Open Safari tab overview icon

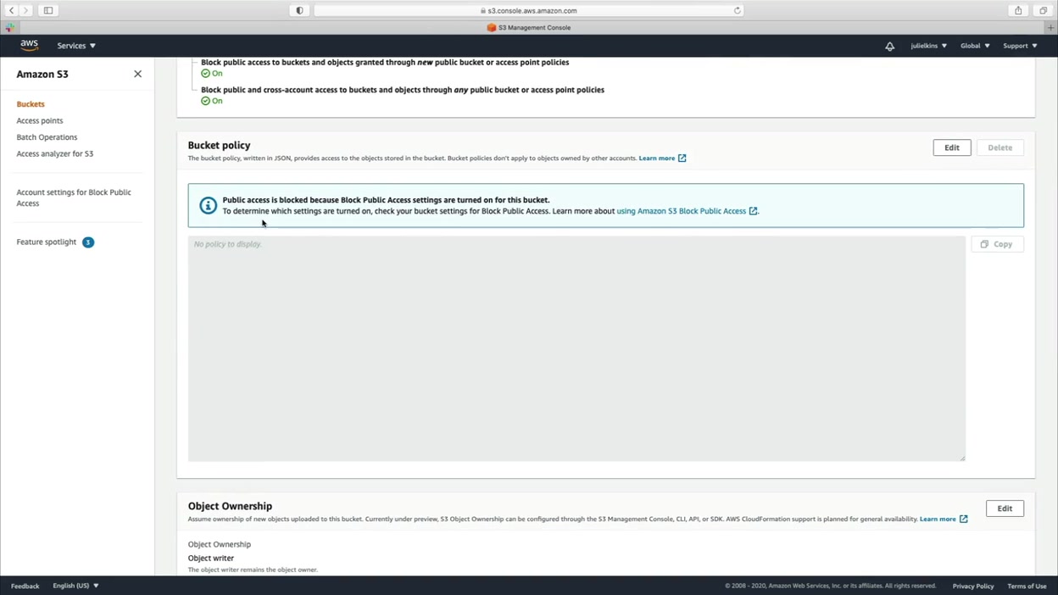click(1044, 10)
